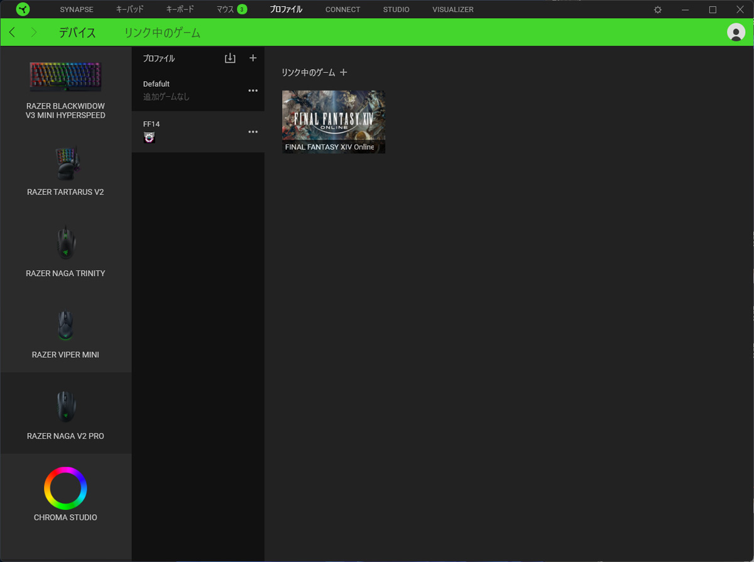Open the SYNAPSE tab
The image size is (754, 562).
click(77, 9)
